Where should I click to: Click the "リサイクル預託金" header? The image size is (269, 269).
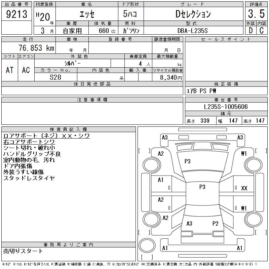[167, 70]
